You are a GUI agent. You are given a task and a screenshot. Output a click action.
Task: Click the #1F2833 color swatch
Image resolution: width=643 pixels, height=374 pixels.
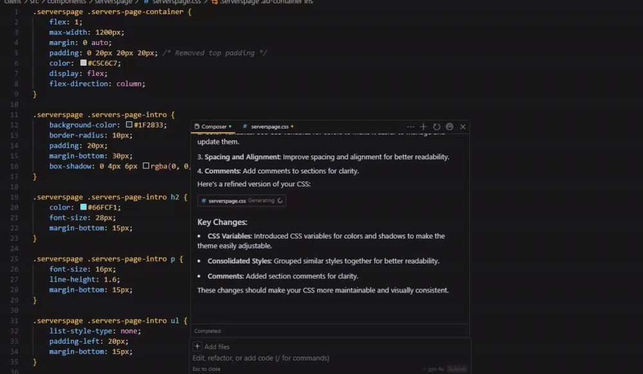[129, 125]
